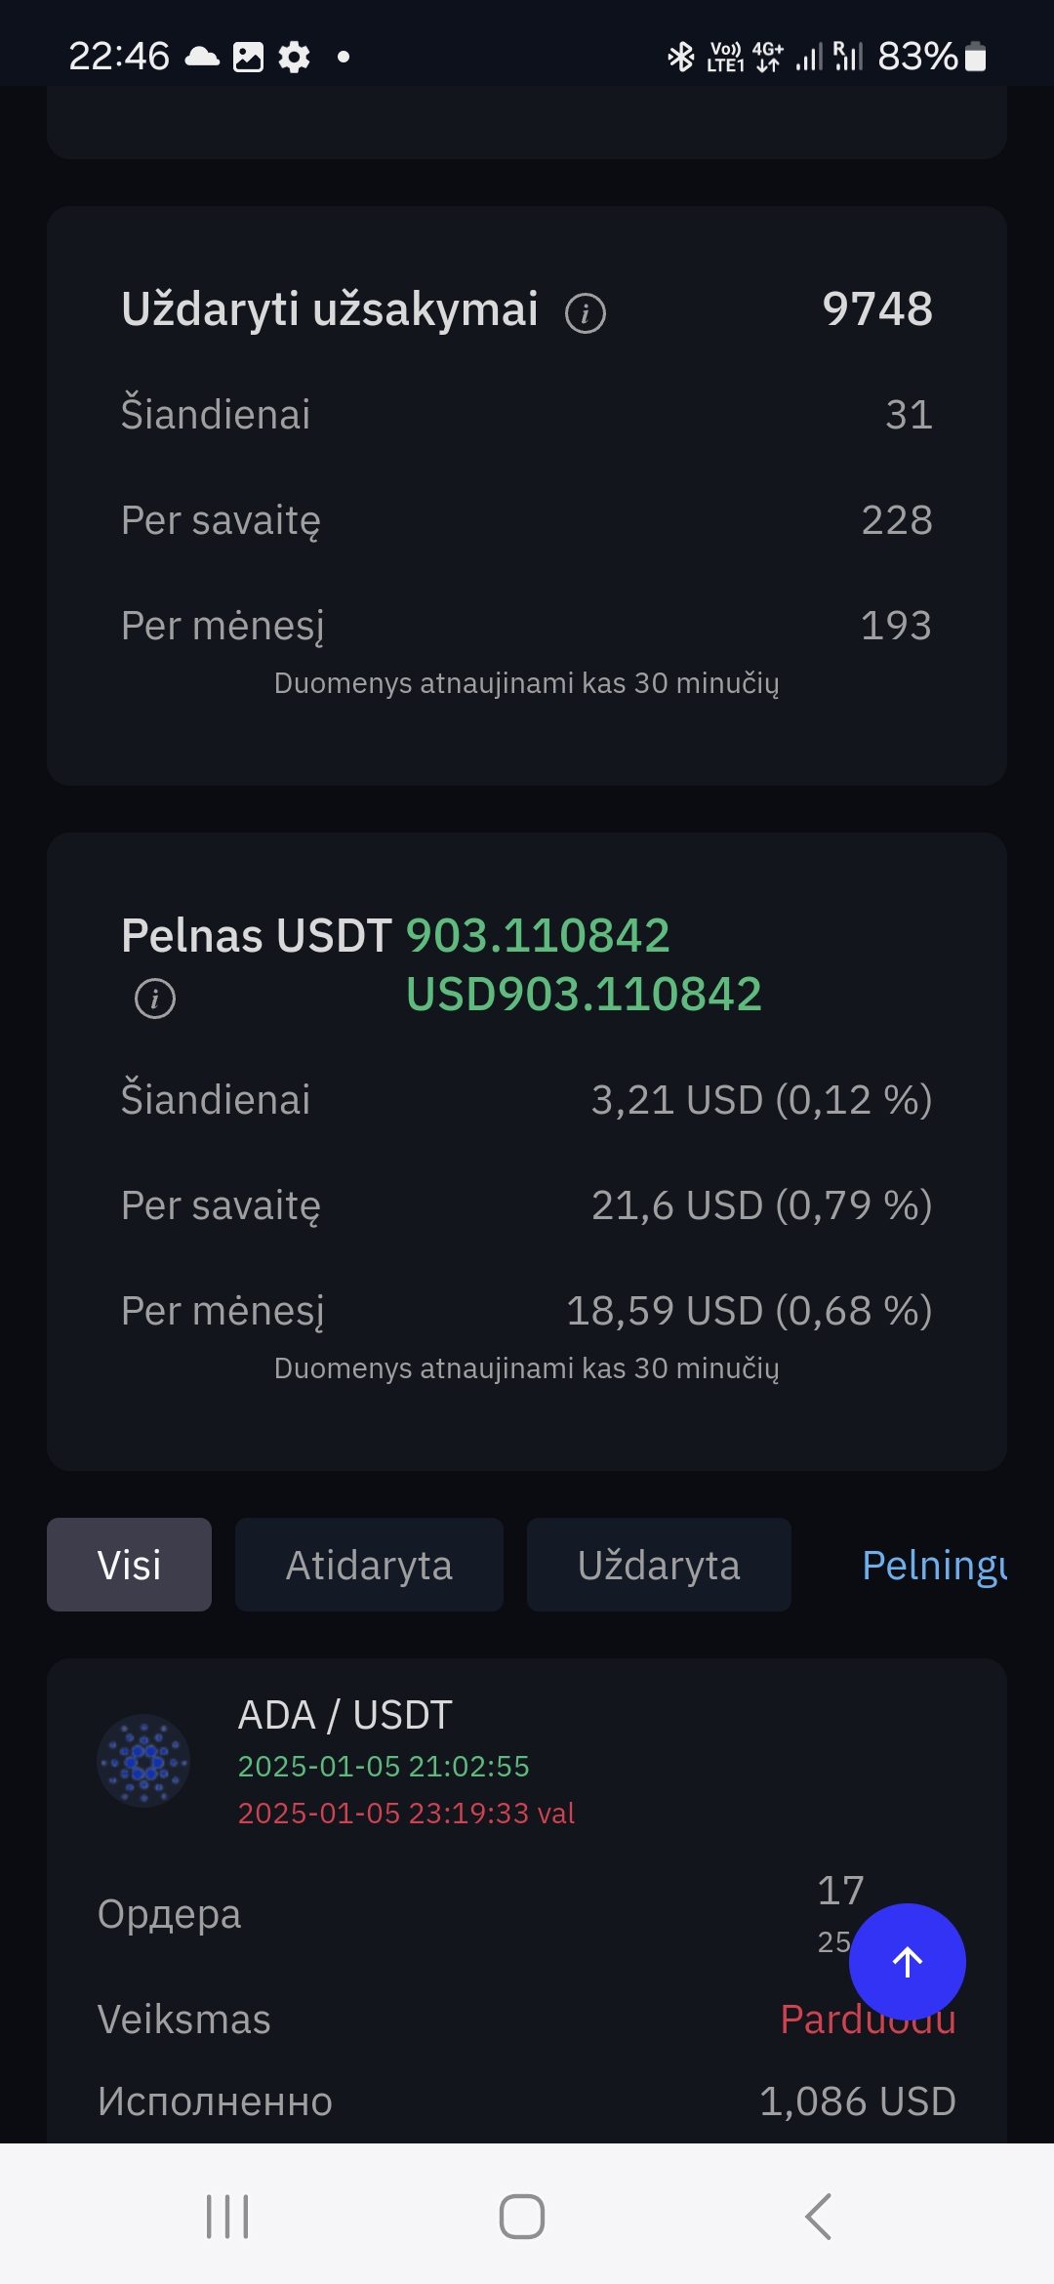This screenshot has width=1054, height=2284.
Task: Tap the Android back arrow
Action: click(818, 2217)
